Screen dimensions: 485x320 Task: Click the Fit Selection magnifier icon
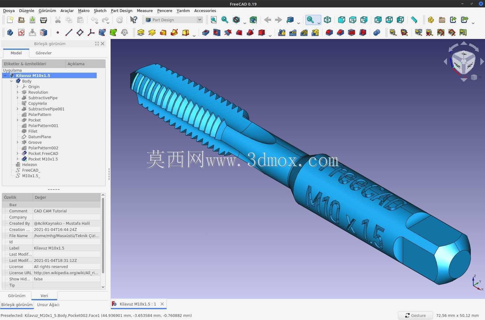click(225, 20)
